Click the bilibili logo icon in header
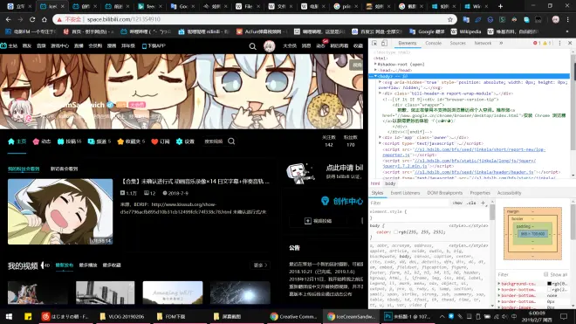 coord(3,45)
